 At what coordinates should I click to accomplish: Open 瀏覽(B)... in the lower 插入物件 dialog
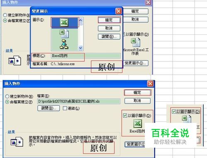[49, 108]
